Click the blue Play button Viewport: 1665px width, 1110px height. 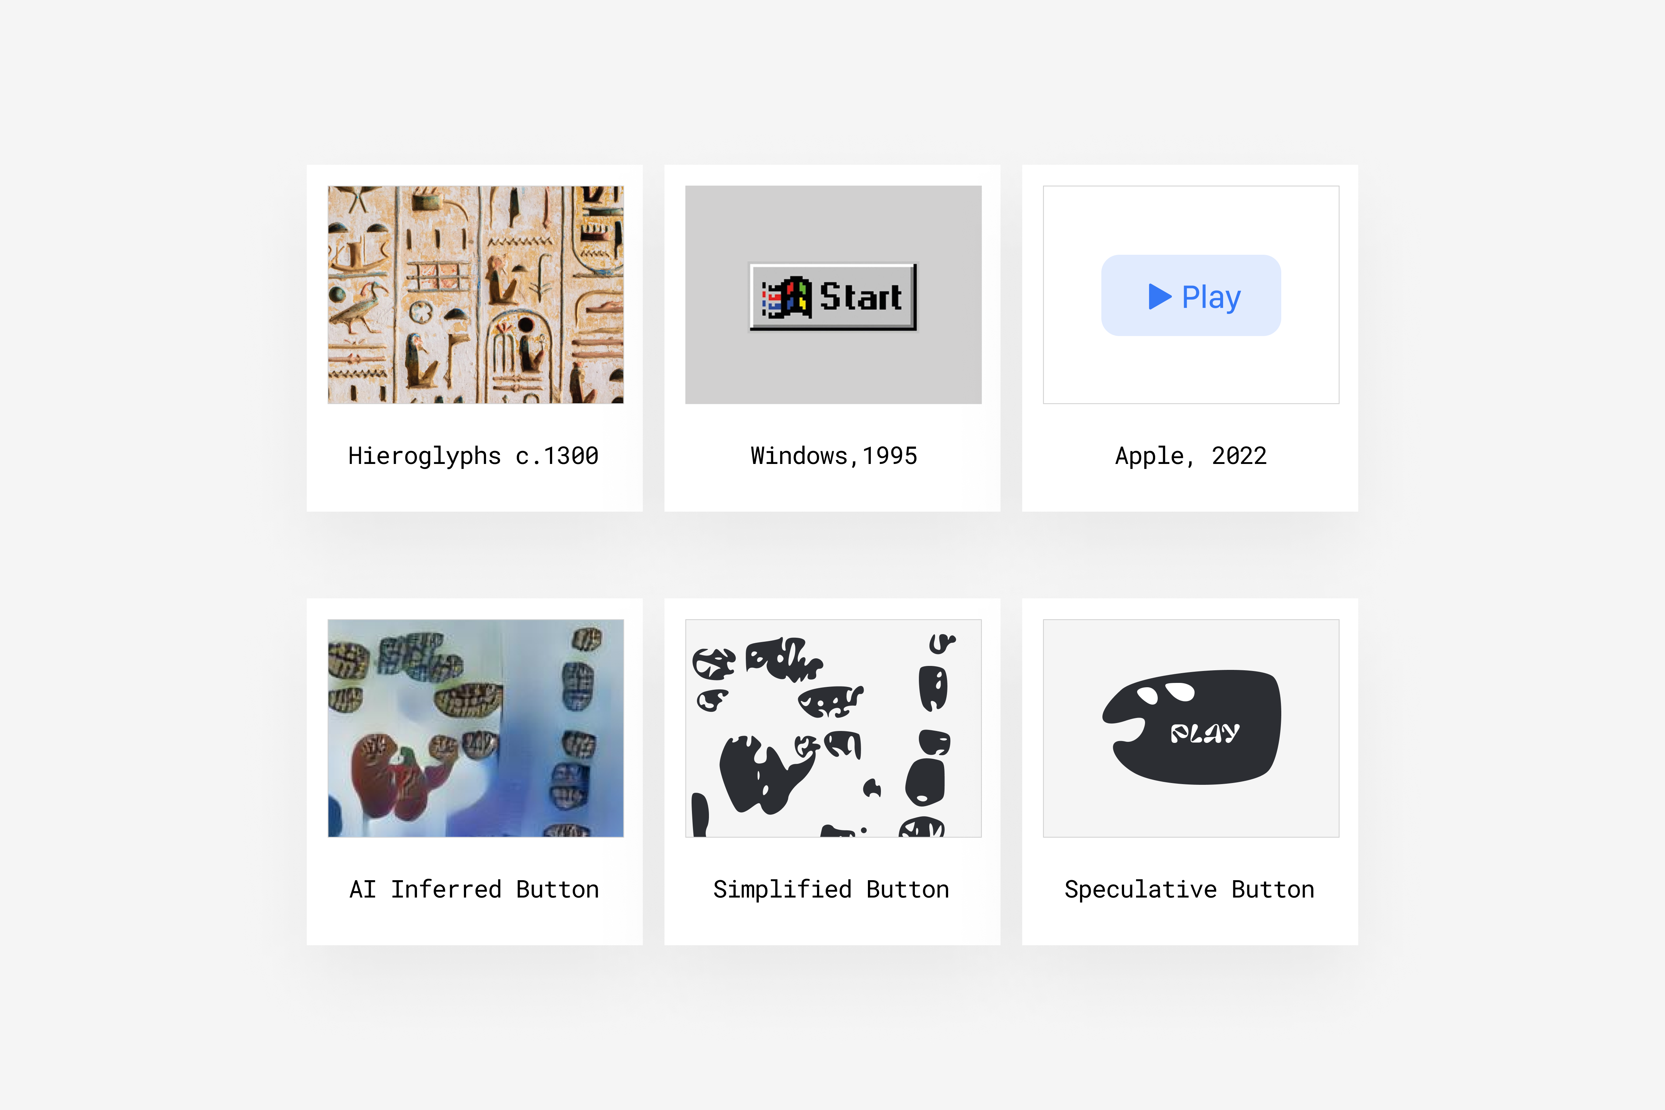[1191, 295]
